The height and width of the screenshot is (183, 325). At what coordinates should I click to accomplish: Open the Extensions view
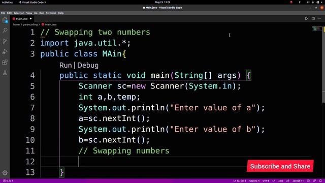5,62
